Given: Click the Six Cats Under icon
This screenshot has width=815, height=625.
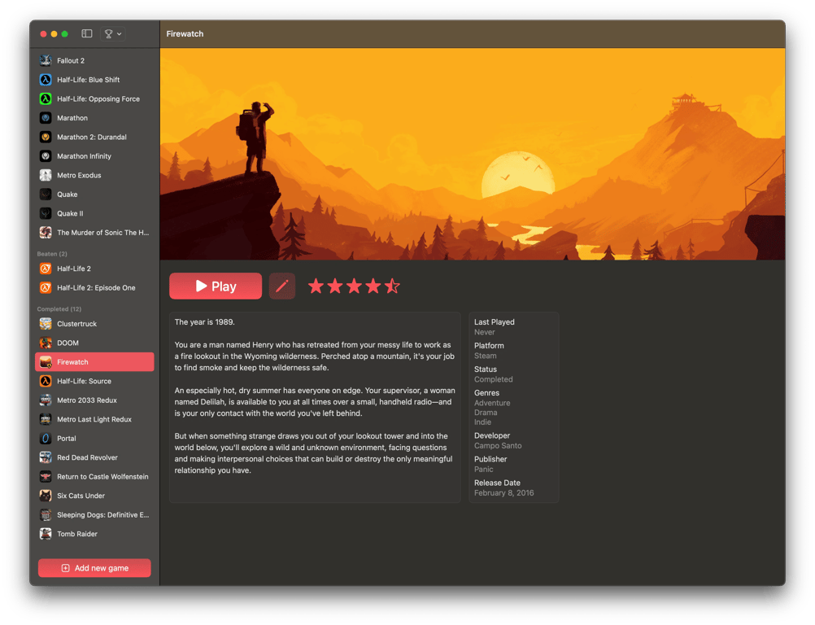Looking at the screenshot, I should click(x=46, y=496).
